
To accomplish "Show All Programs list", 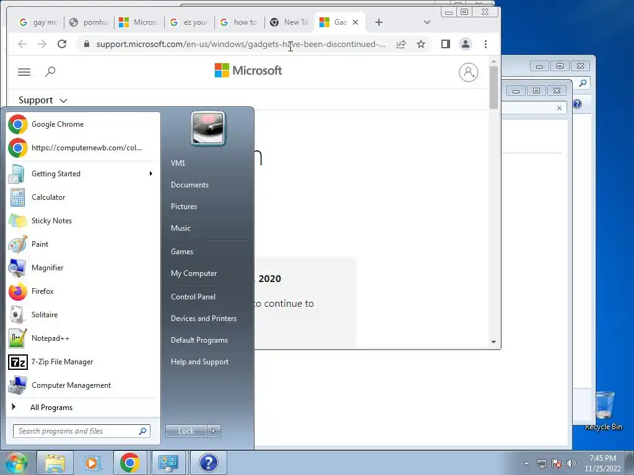I will click(83, 407).
